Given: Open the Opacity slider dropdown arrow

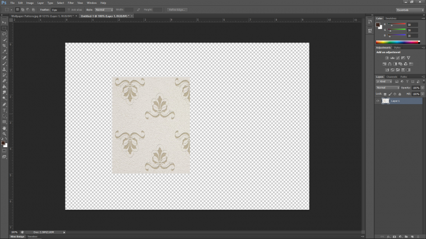Looking at the screenshot, I should (423, 88).
